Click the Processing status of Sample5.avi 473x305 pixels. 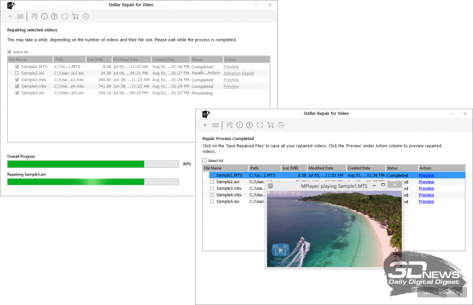pyautogui.click(x=202, y=93)
